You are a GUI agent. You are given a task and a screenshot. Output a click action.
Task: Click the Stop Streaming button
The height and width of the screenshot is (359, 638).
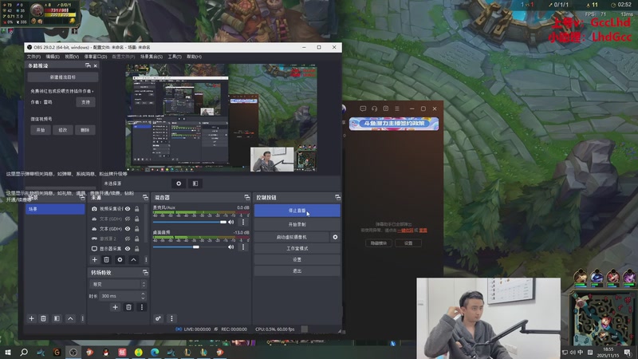point(297,211)
